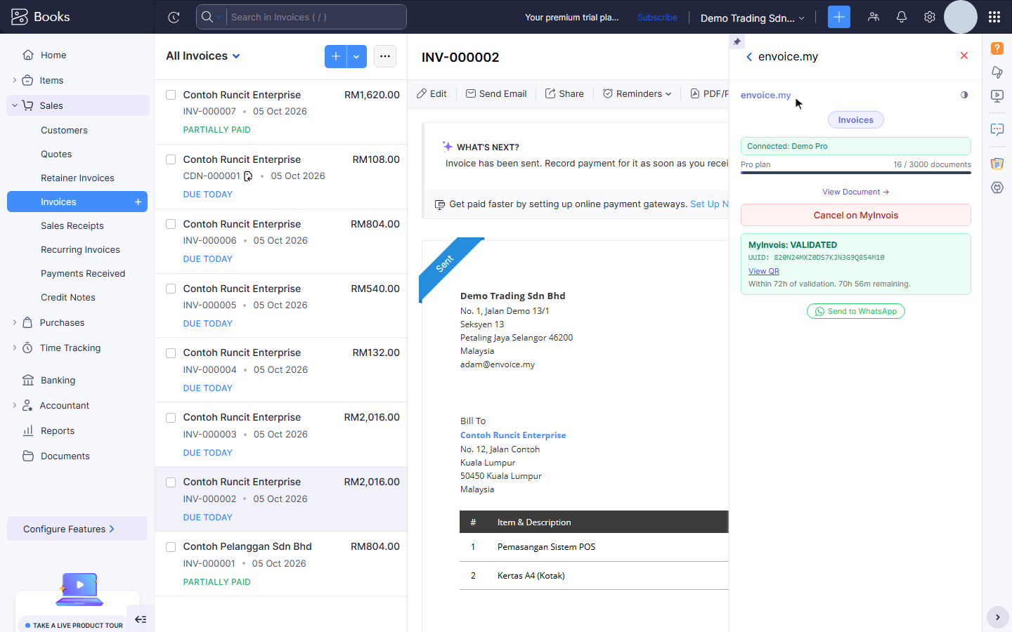
Task: Open the orange help question icon
Action: coord(997,48)
